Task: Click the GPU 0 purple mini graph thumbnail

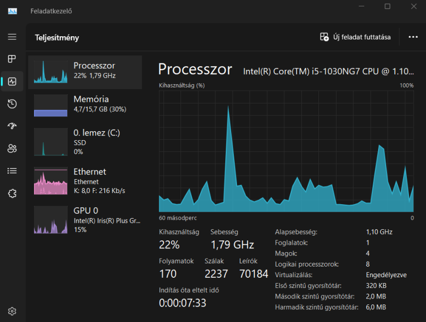Action: point(51,220)
